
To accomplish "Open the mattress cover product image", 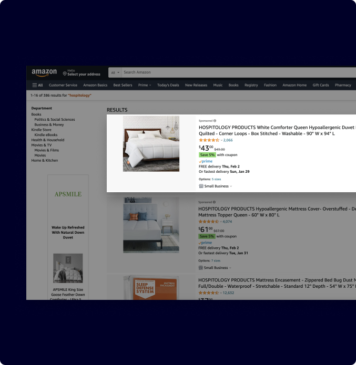I will click(151, 225).
